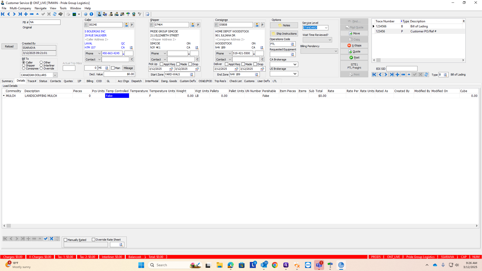482x271 pixels.
Task: Check the Pick Up Appt Req checkbox
Action: pyautogui.click(x=162, y=64)
